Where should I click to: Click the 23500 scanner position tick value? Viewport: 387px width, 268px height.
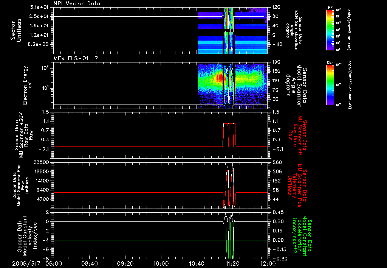[x=41, y=162]
